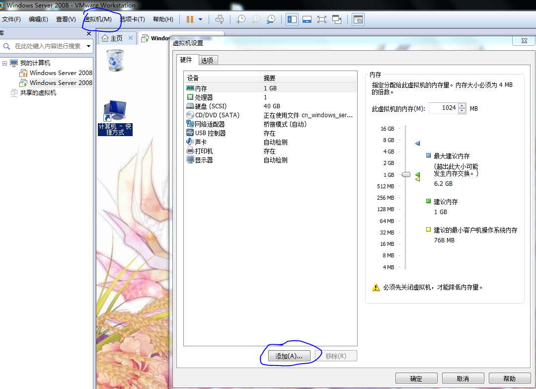The image size is (536, 389).
Task: Click the 帮助 button in settings dialog
Action: [509, 379]
